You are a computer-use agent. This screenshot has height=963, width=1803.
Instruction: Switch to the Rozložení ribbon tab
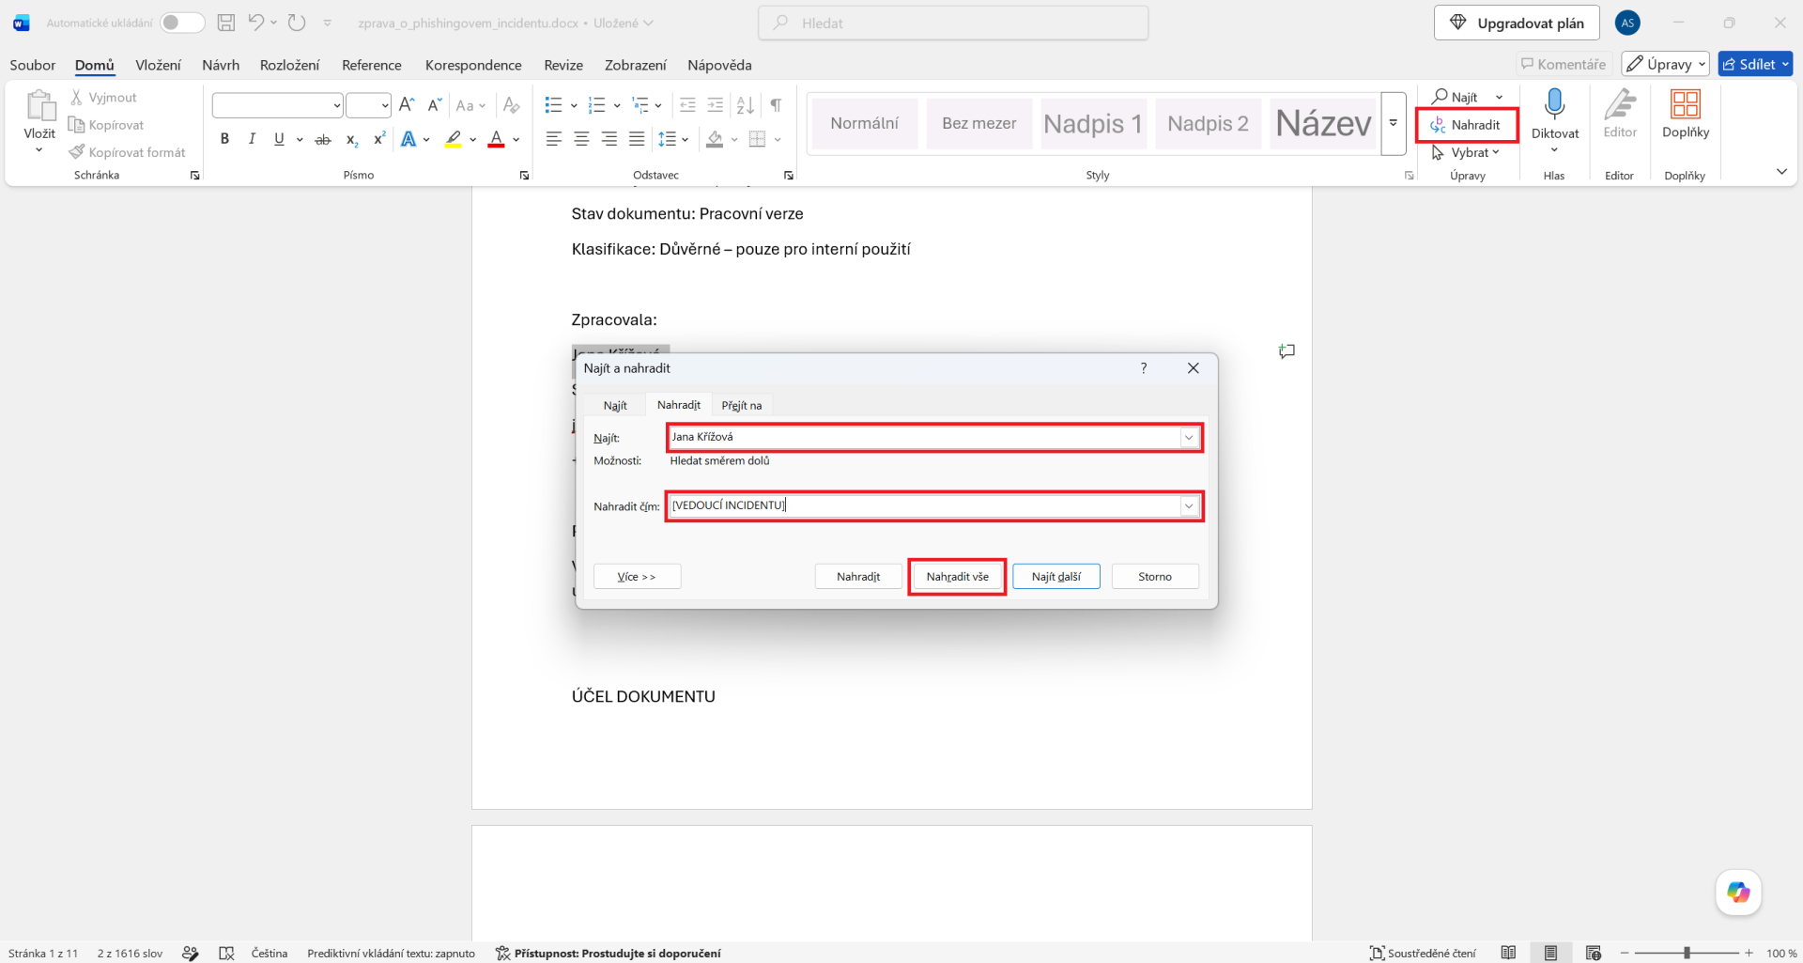(x=289, y=65)
